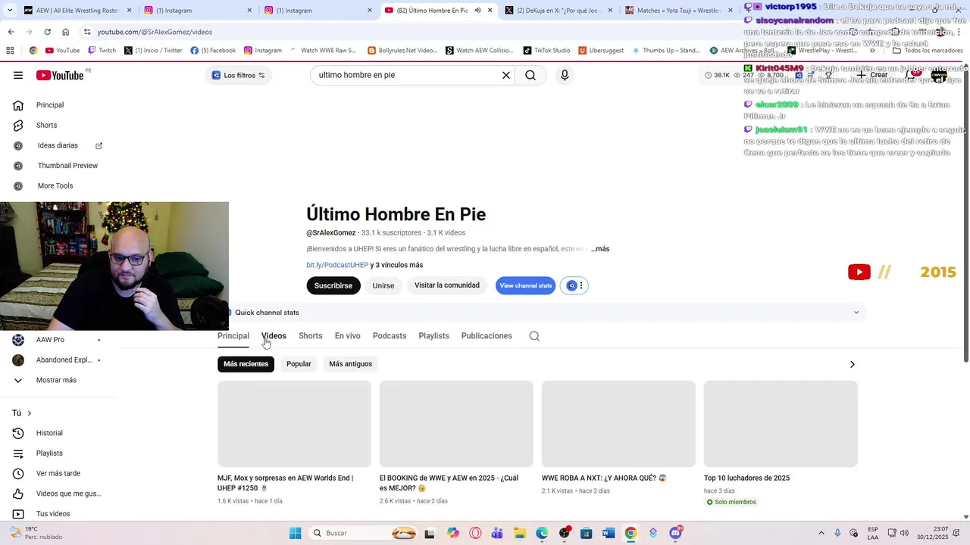Viewport: 970px width, 545px height.
Task: Select the Más antiguos sort chip
Action: click(x=351, y=364)
